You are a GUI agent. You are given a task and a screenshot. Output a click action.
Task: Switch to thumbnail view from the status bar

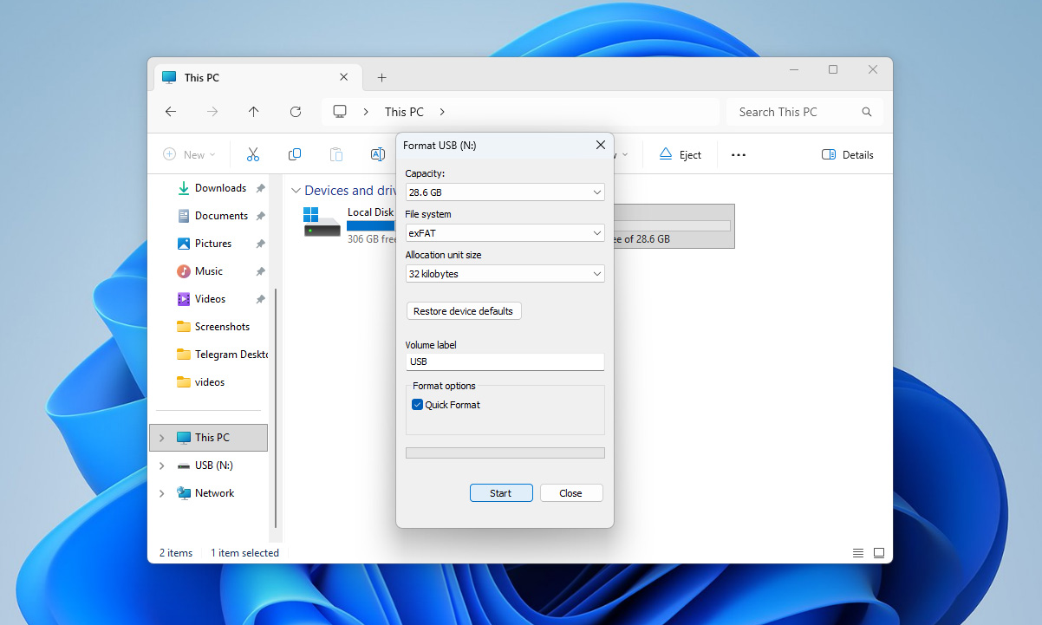click(x=879, y=552)
